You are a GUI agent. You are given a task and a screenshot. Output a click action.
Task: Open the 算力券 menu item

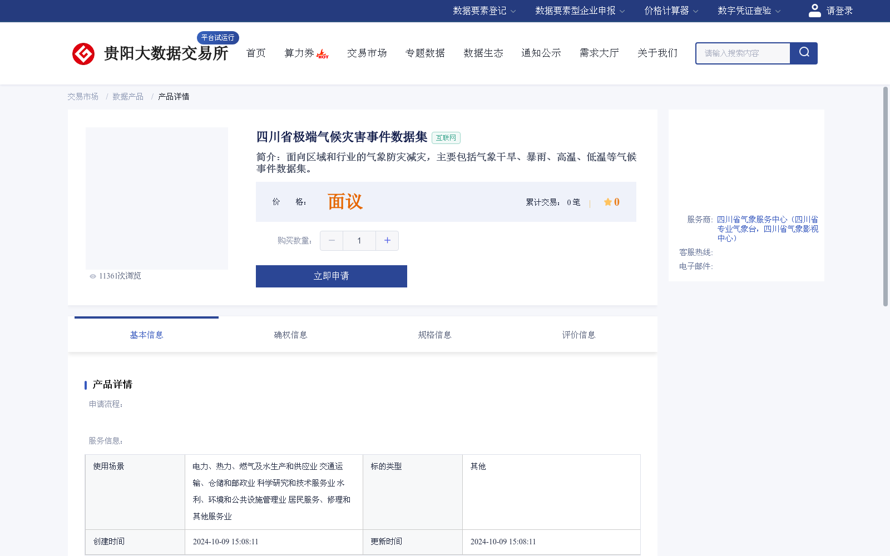click(x=299, y=53)
